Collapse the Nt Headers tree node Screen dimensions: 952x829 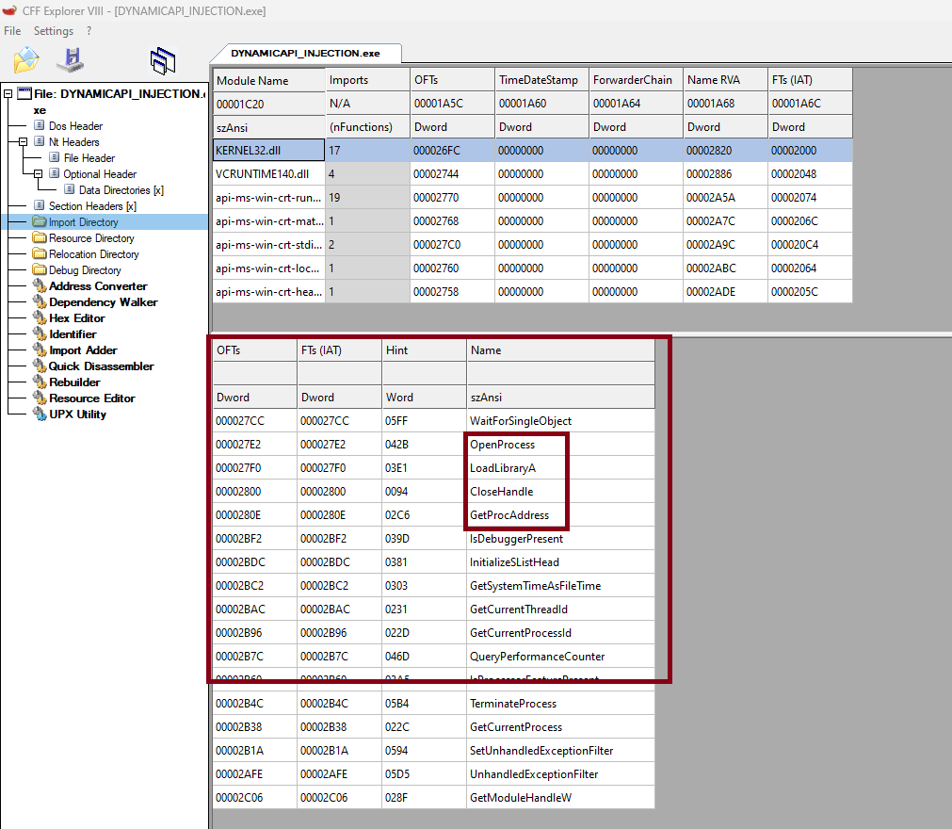21,141
